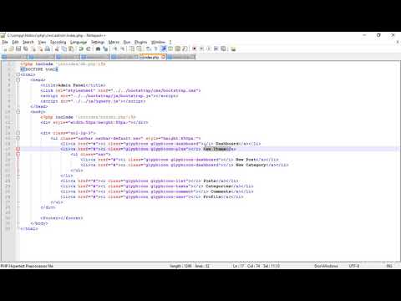Click the 'Admin Panel' title text
Viewport: 401px width, 301px height.
click(x=71, y=85)
